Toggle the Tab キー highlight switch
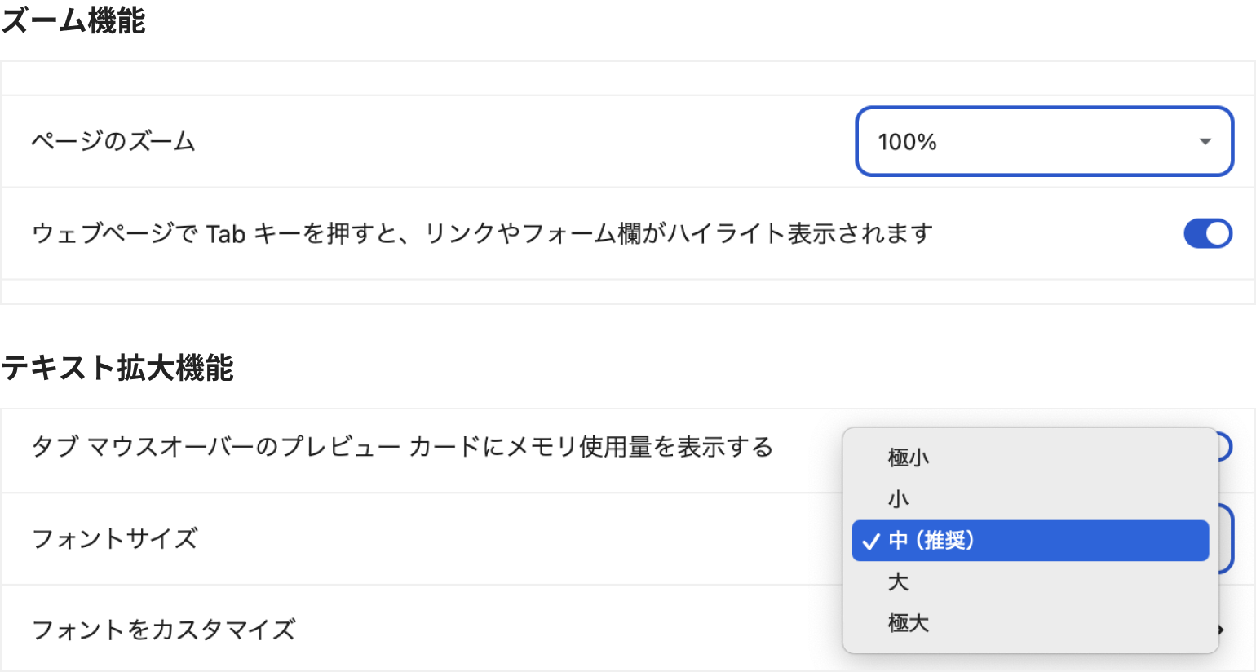This screenshot has height=672, width=1256. (1207, 234)
